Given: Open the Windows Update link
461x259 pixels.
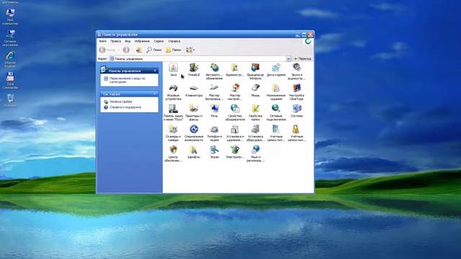Looking at the screenshot, I should pyautogui.click(x=121, y=101).
